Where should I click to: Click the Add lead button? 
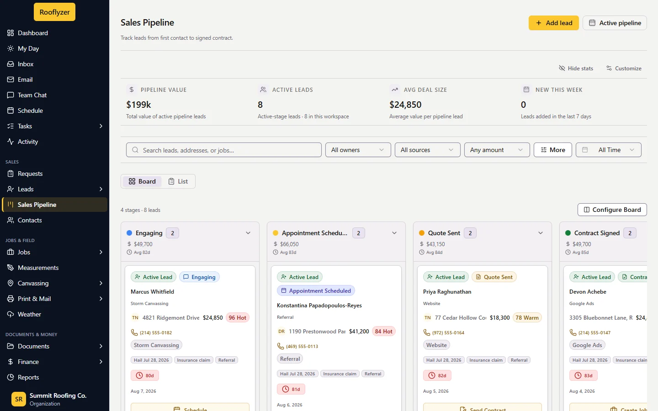point(554,23)
